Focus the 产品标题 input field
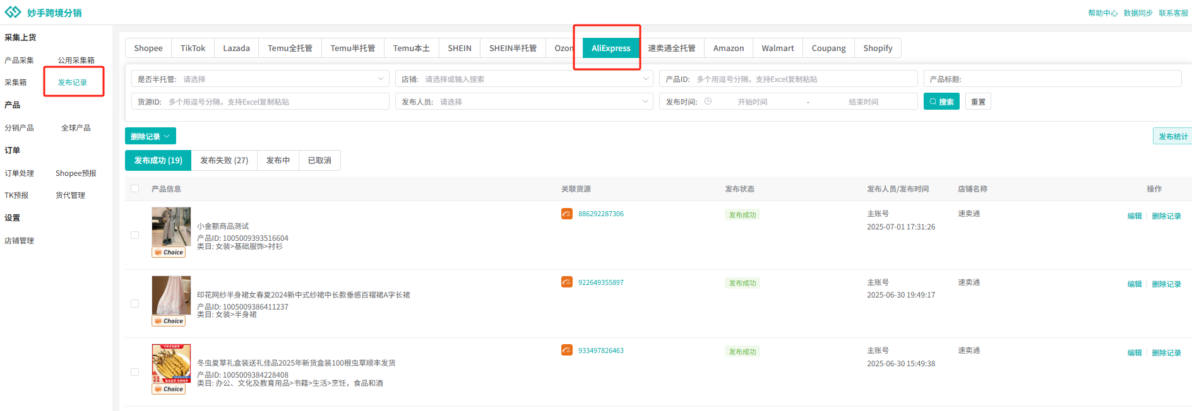Screen dimensions: 1192x411 tap(1052, 79)
